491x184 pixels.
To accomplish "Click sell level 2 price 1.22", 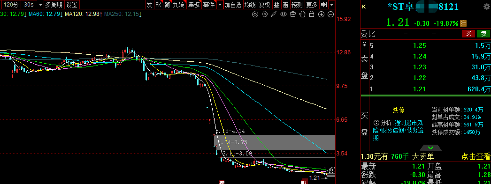I will (x=419, y=78).
